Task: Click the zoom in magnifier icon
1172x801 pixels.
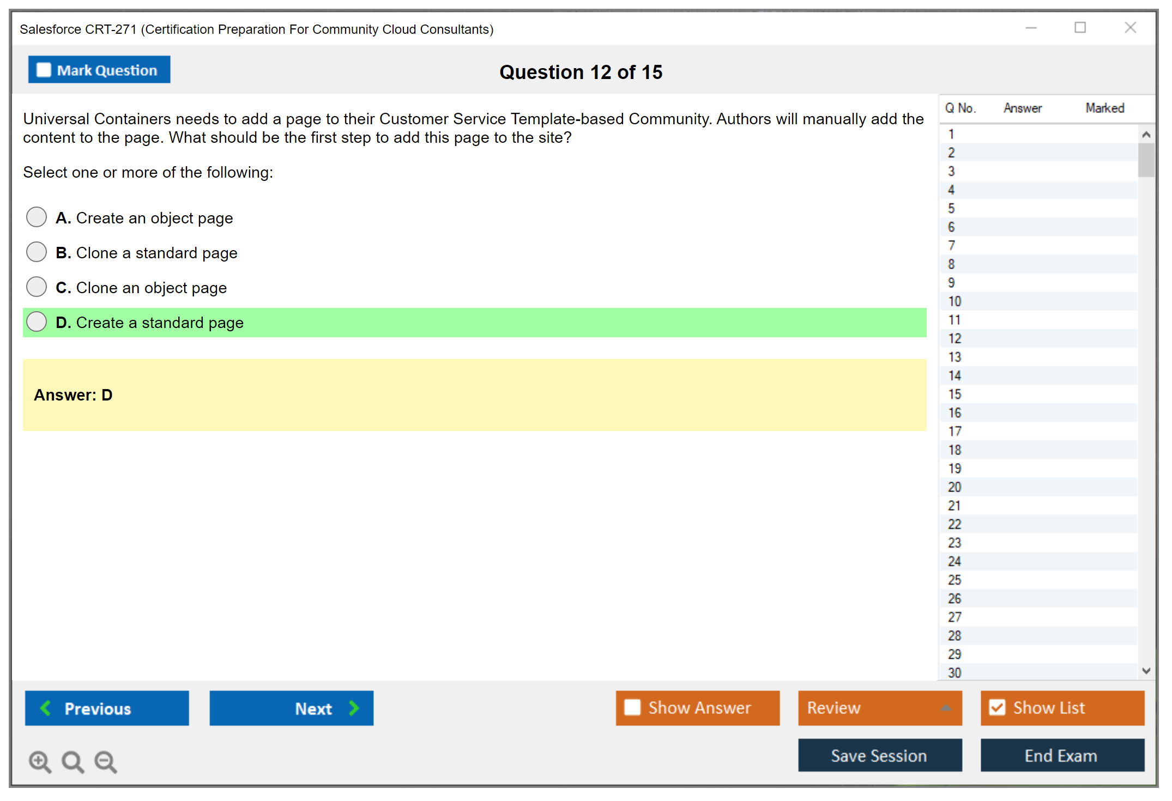Action: 40,761
